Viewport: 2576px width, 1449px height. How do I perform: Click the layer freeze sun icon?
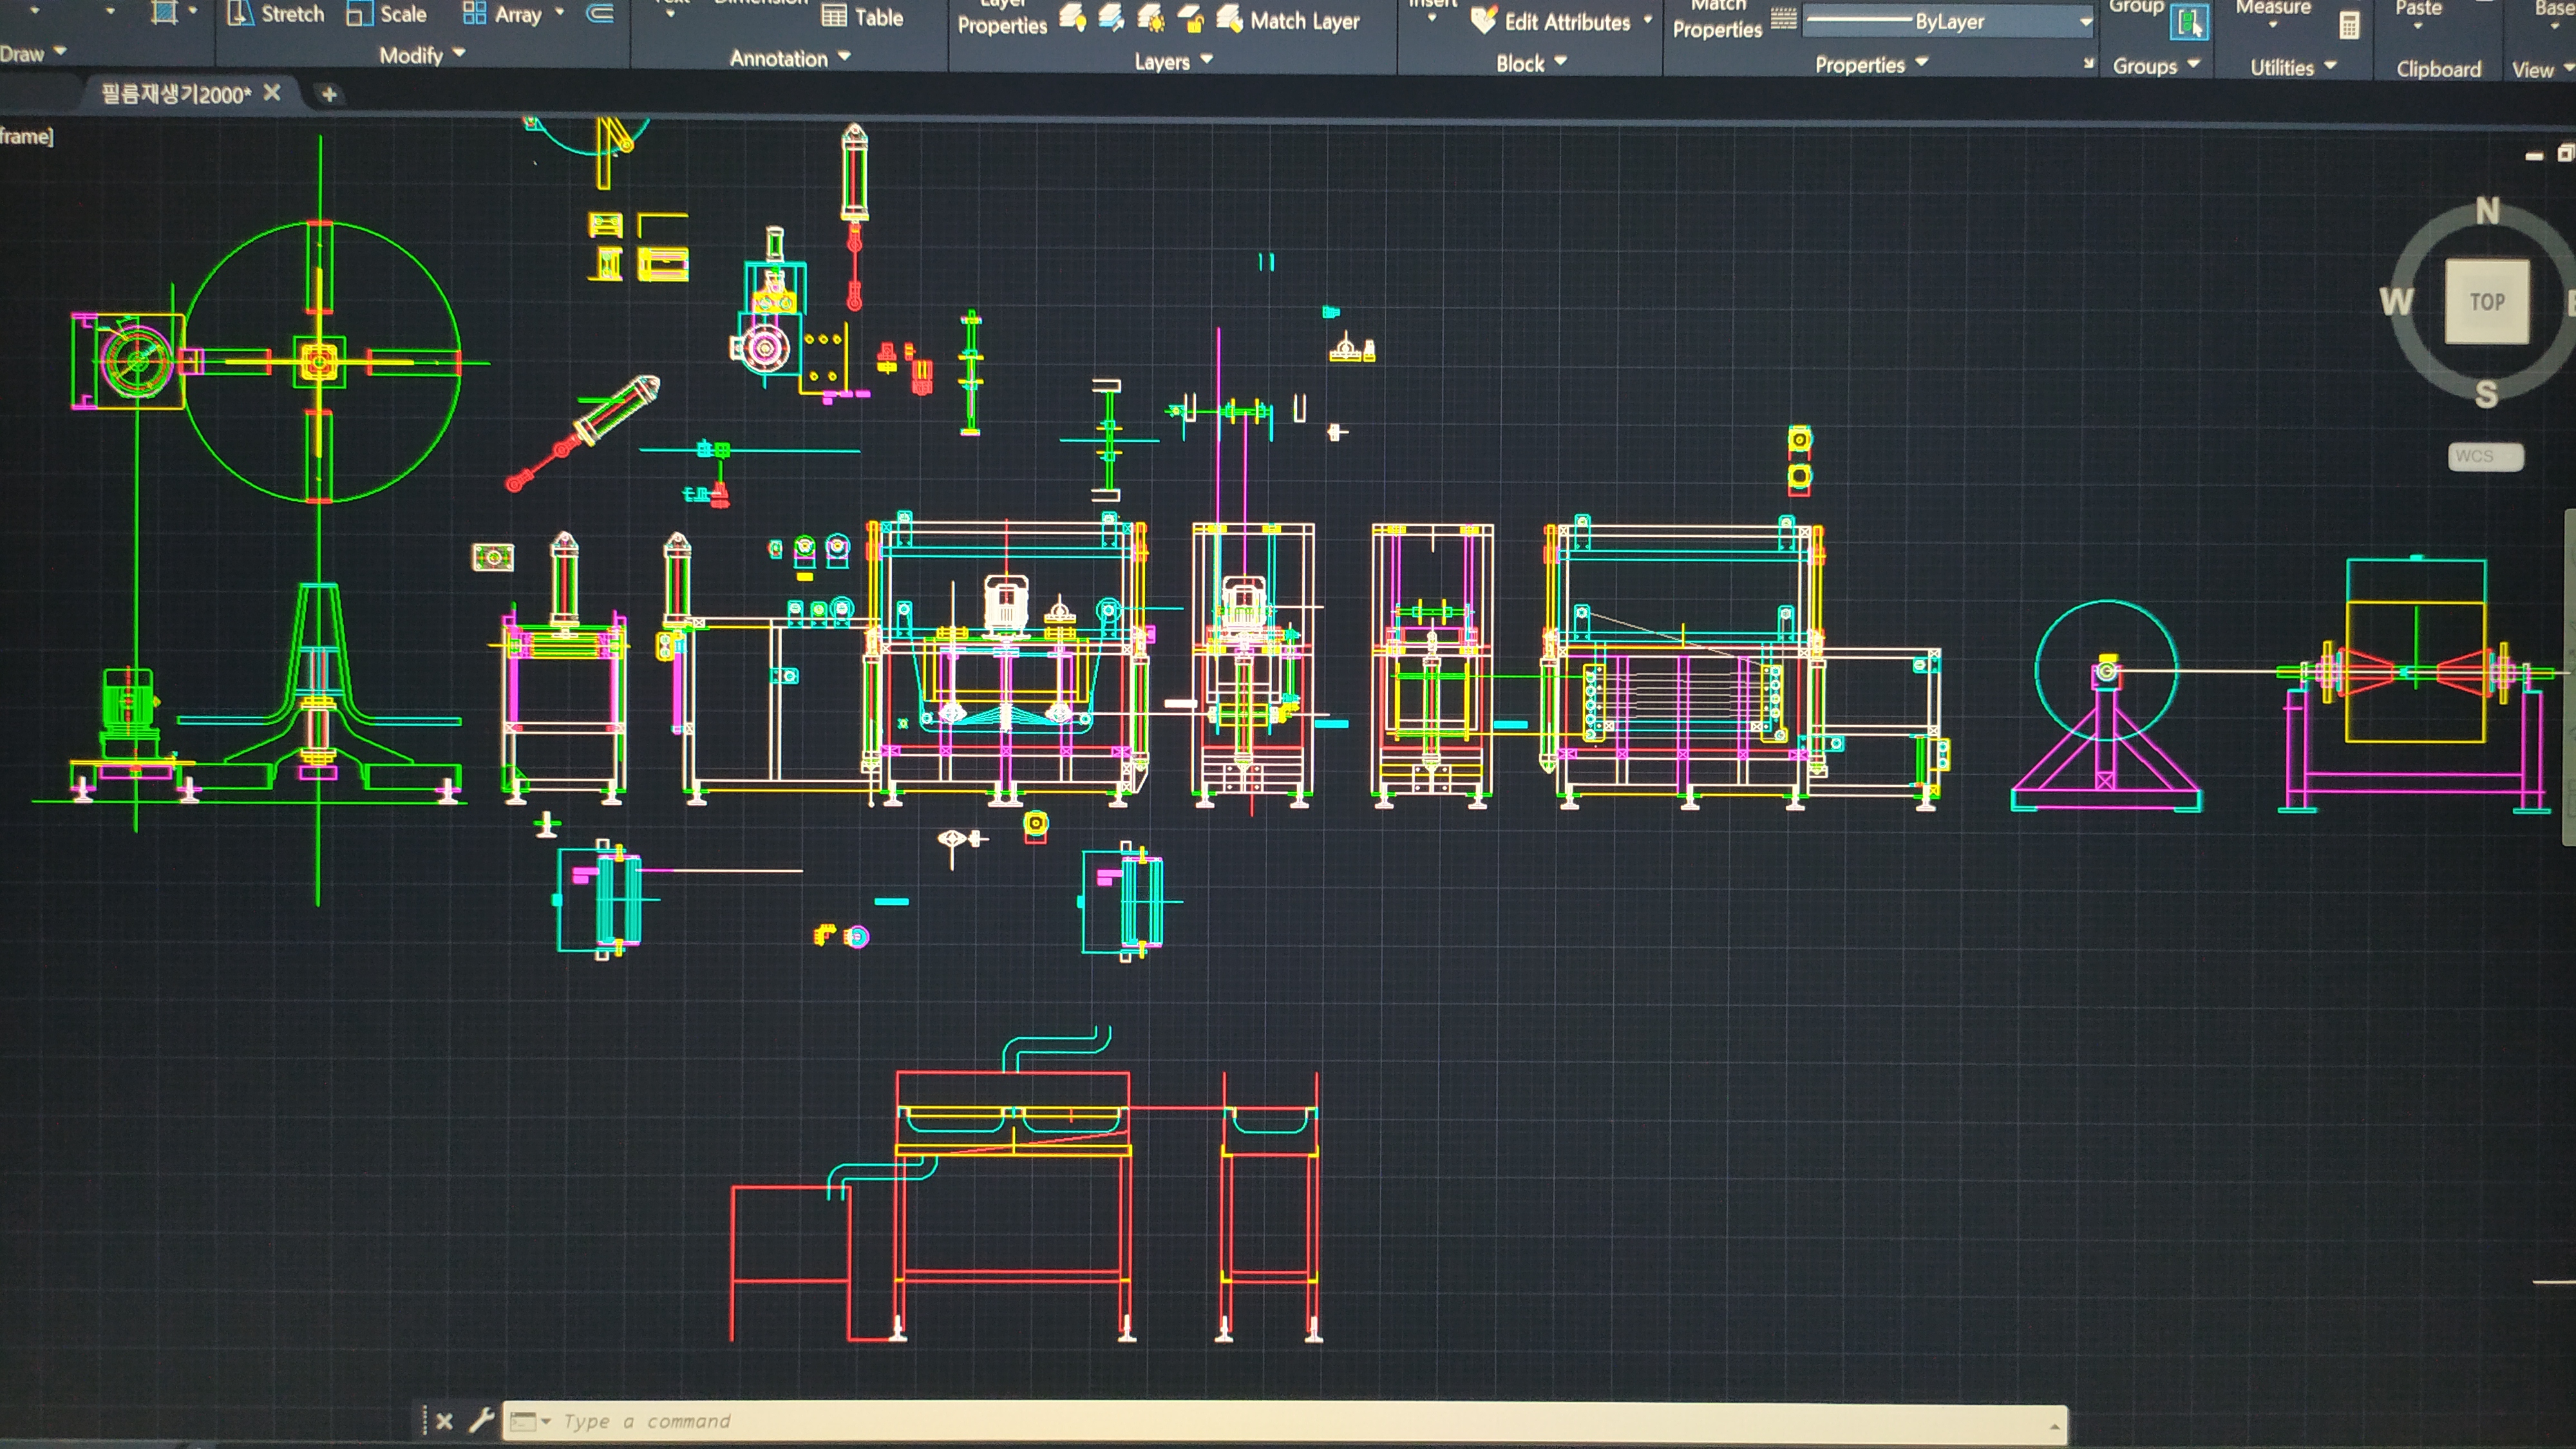pyautogui.click(x=1150, y=18)
